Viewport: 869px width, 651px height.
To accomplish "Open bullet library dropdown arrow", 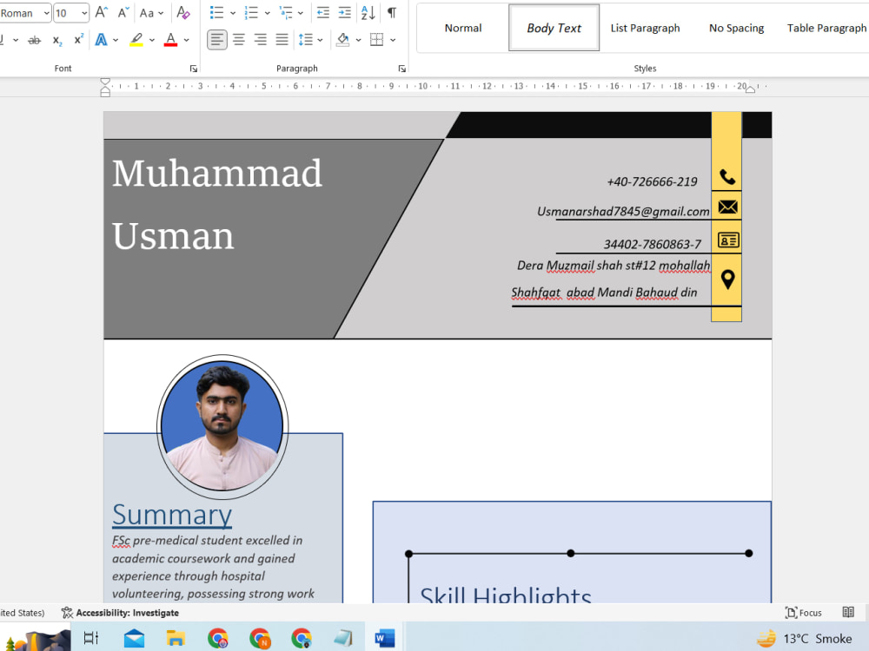I will (233, 13).
